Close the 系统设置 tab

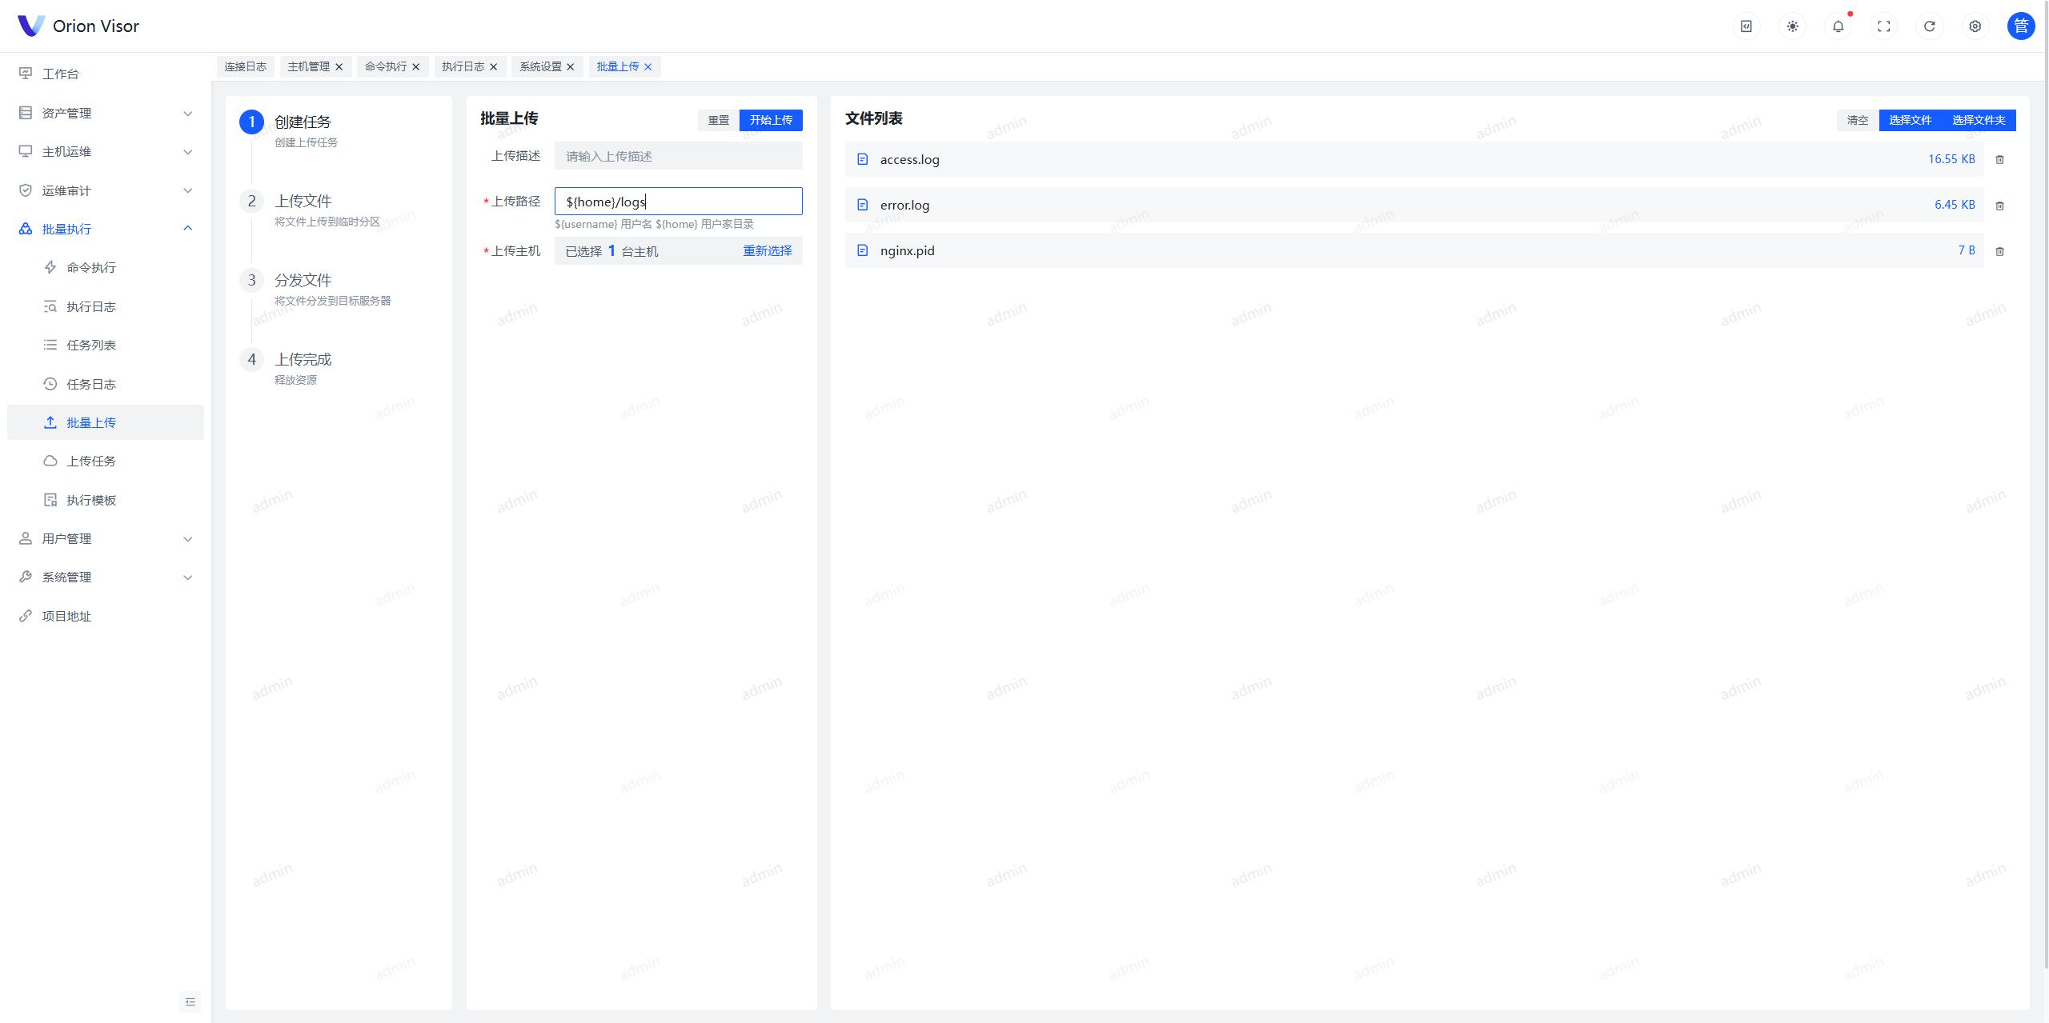571,67
